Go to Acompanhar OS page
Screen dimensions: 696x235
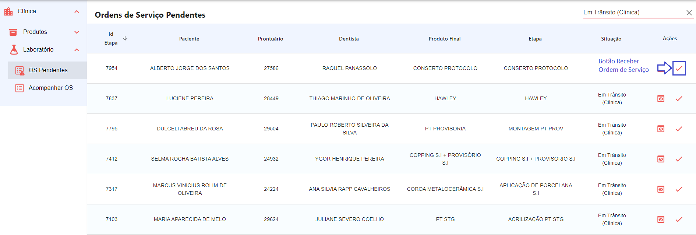pos(50,88)
